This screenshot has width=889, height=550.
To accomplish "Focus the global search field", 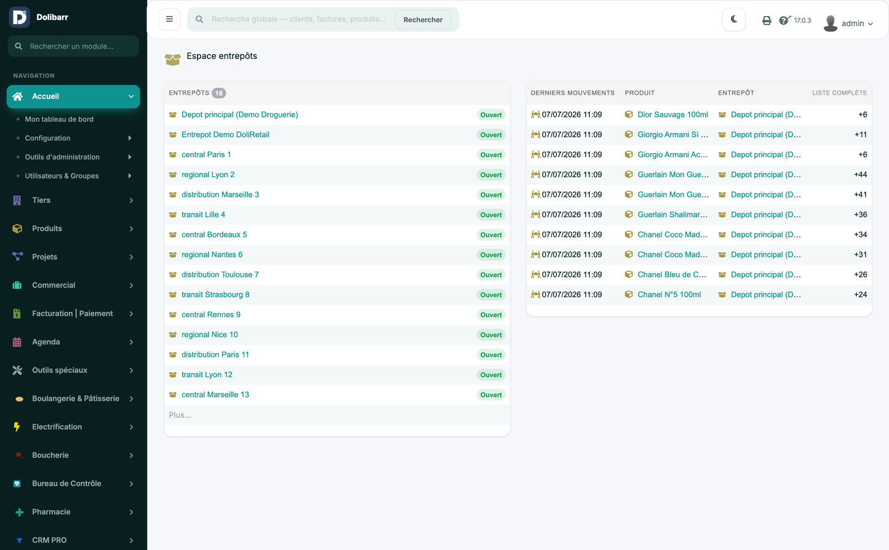I will click(298, 19).
